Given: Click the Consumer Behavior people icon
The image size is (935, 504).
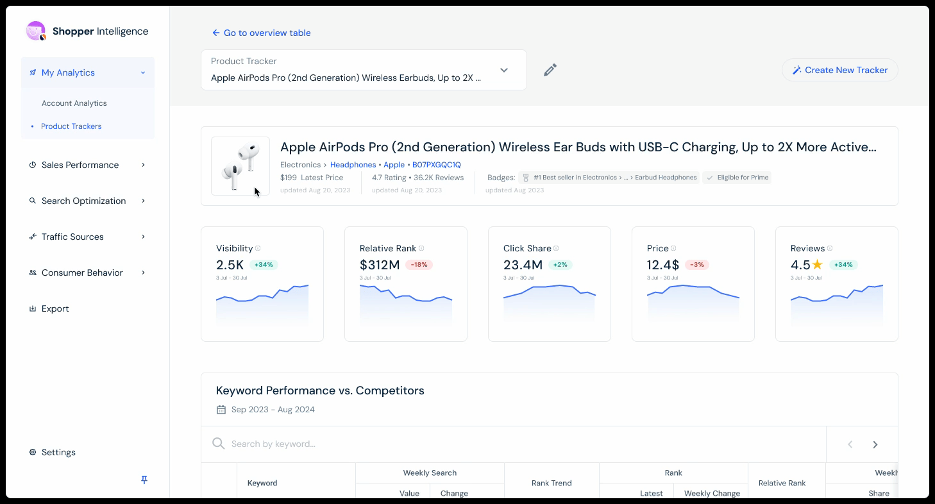Looking at the screenshot, I should coord(33,273).
